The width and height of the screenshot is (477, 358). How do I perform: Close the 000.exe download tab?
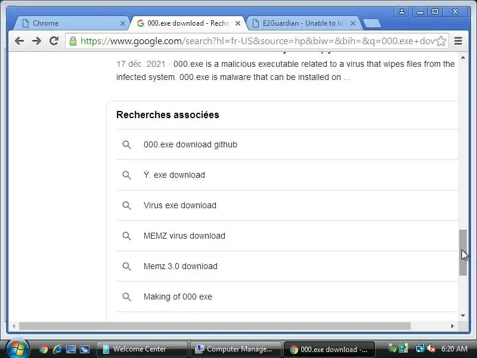coord(238,23)
